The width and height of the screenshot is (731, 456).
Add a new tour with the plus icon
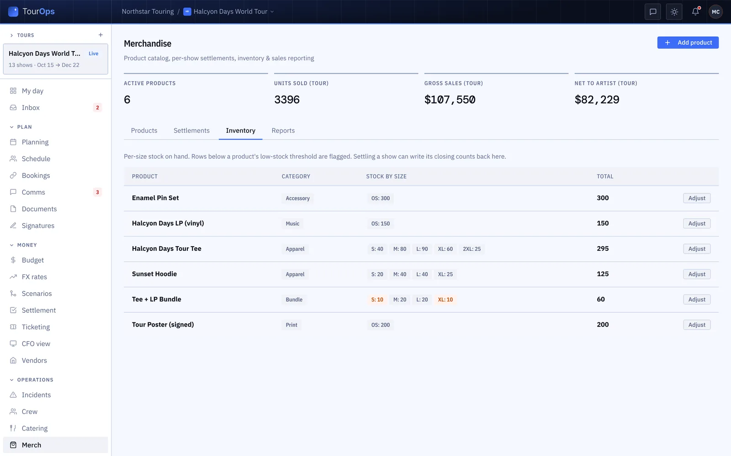click(101, 35)
